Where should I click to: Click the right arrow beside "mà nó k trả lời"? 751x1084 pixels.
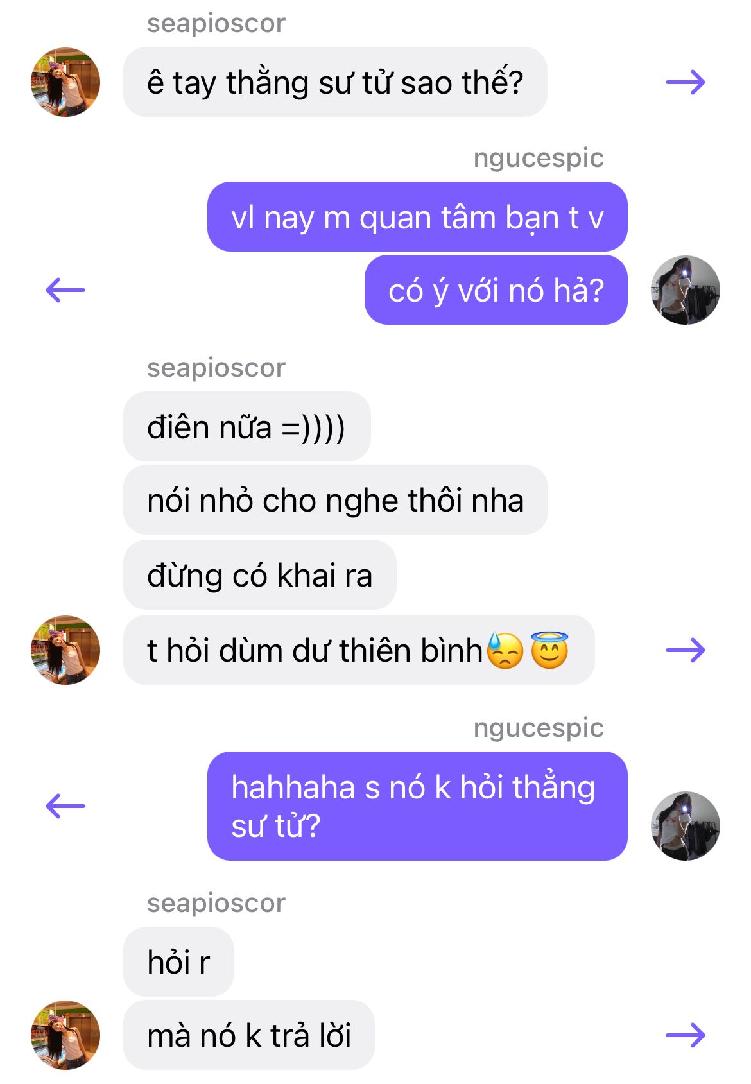pos(686,1035)
